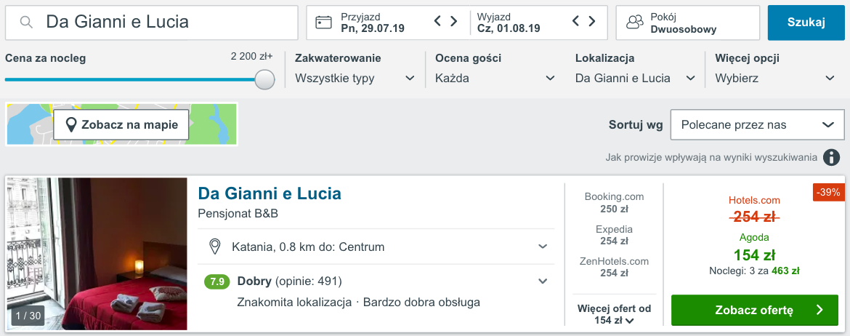850x336 pixels.
Task: Click the search magnifier icon
Action: (25, 23)
